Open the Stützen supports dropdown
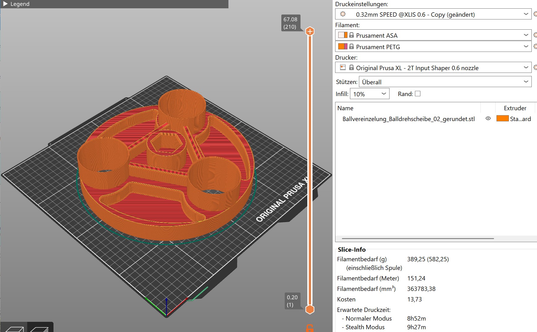 pos(445,82)
